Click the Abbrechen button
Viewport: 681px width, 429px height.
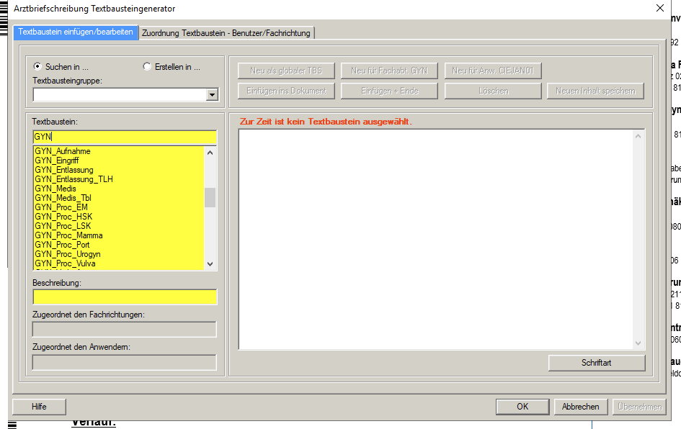(x=580, y=407)
